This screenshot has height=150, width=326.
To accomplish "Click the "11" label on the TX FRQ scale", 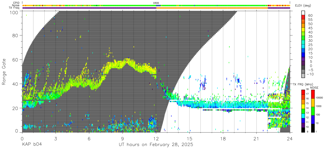I will tap(307, 122).
